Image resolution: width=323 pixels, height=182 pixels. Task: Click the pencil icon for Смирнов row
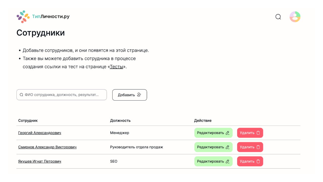click(228, 147)
